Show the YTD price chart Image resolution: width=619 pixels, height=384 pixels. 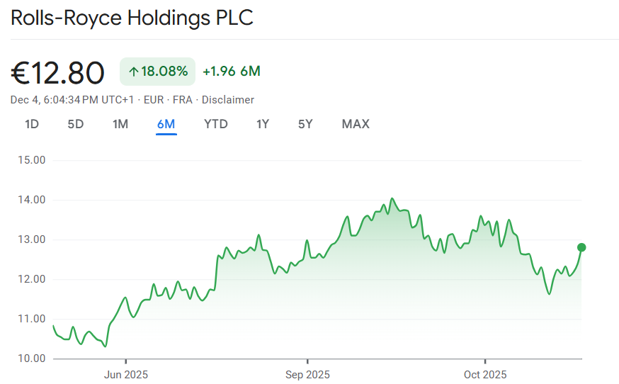tap(216, 125)
